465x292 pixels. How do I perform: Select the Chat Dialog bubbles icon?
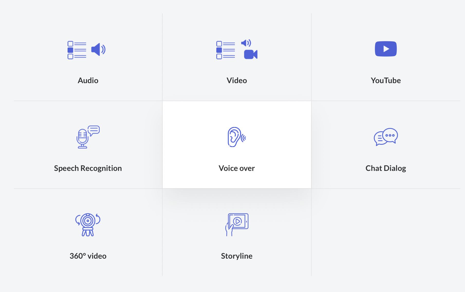(386, 137)
